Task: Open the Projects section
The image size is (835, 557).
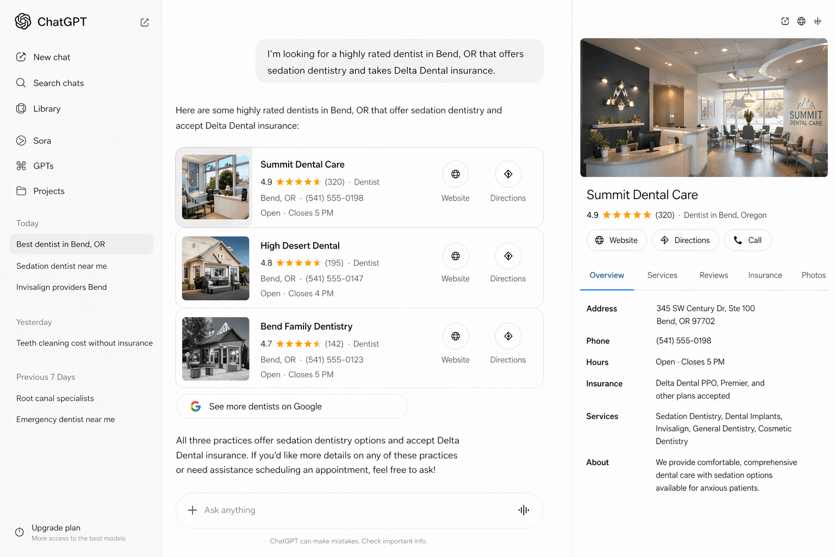Action: click(48, 191)
